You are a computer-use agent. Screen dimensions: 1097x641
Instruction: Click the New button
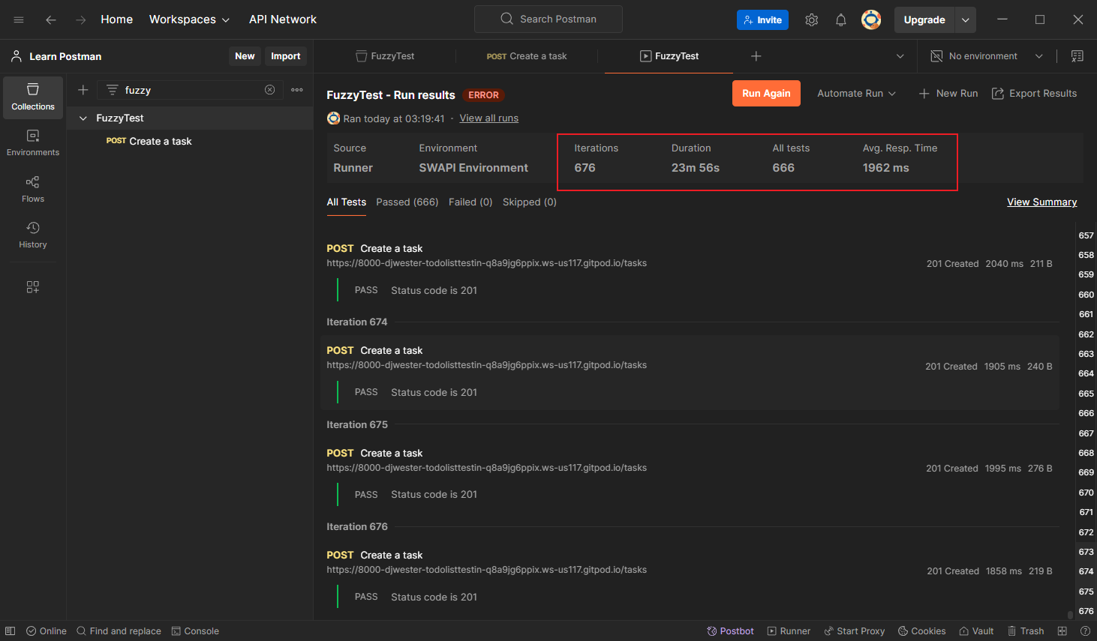pyautogui.click(x=245, y=56)
